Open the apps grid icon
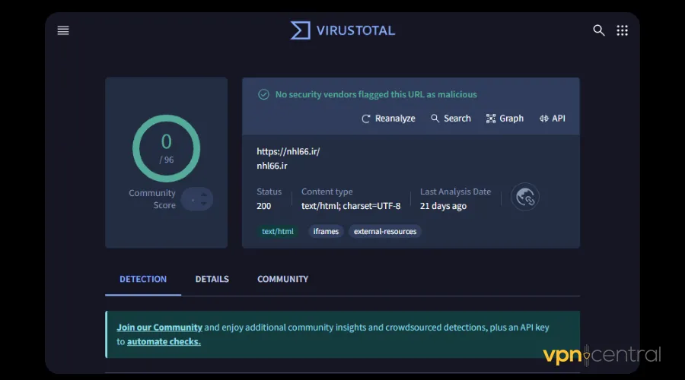This screenshot has height=380, width=685. coord(622,30)
